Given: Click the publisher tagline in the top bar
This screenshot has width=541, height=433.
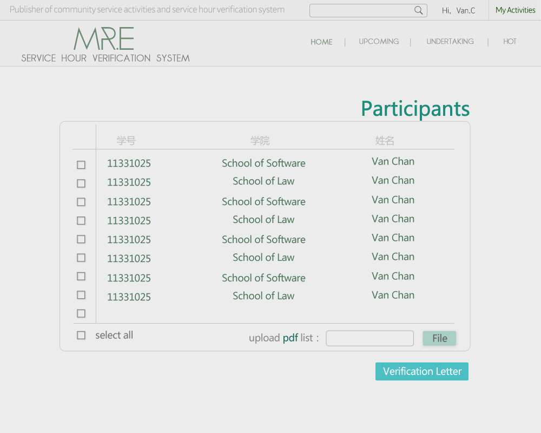Looking at the screenshot, I should (x=147, y=10).
